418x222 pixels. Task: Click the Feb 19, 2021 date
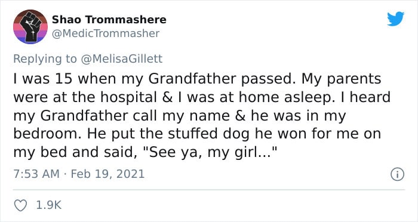click(x=107, y=174)
